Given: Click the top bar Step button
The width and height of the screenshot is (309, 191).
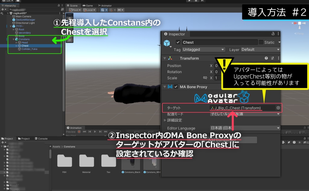Looking at the screenshot, I should pos(202,1).
